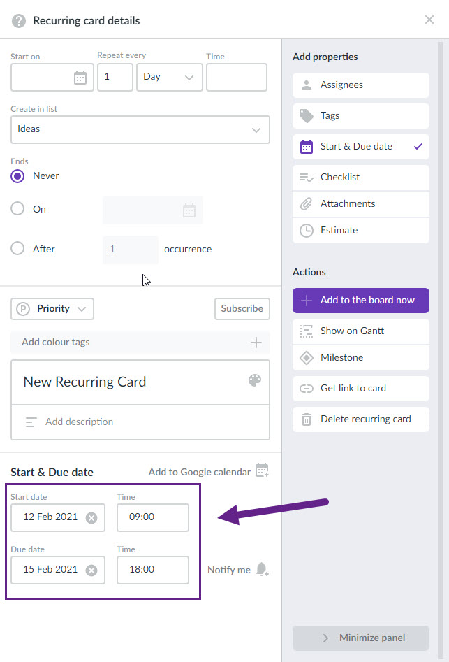
Task: Choose Assignees in Add properties
Action: click(x=361, y=85)
